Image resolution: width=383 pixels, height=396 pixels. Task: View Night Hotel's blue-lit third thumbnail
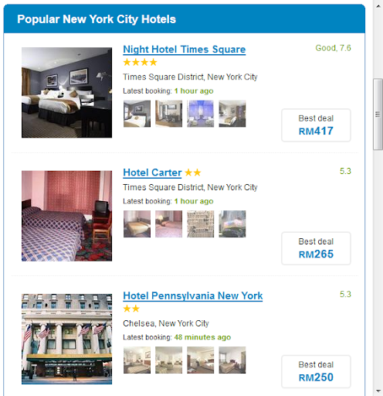(200, 114)
